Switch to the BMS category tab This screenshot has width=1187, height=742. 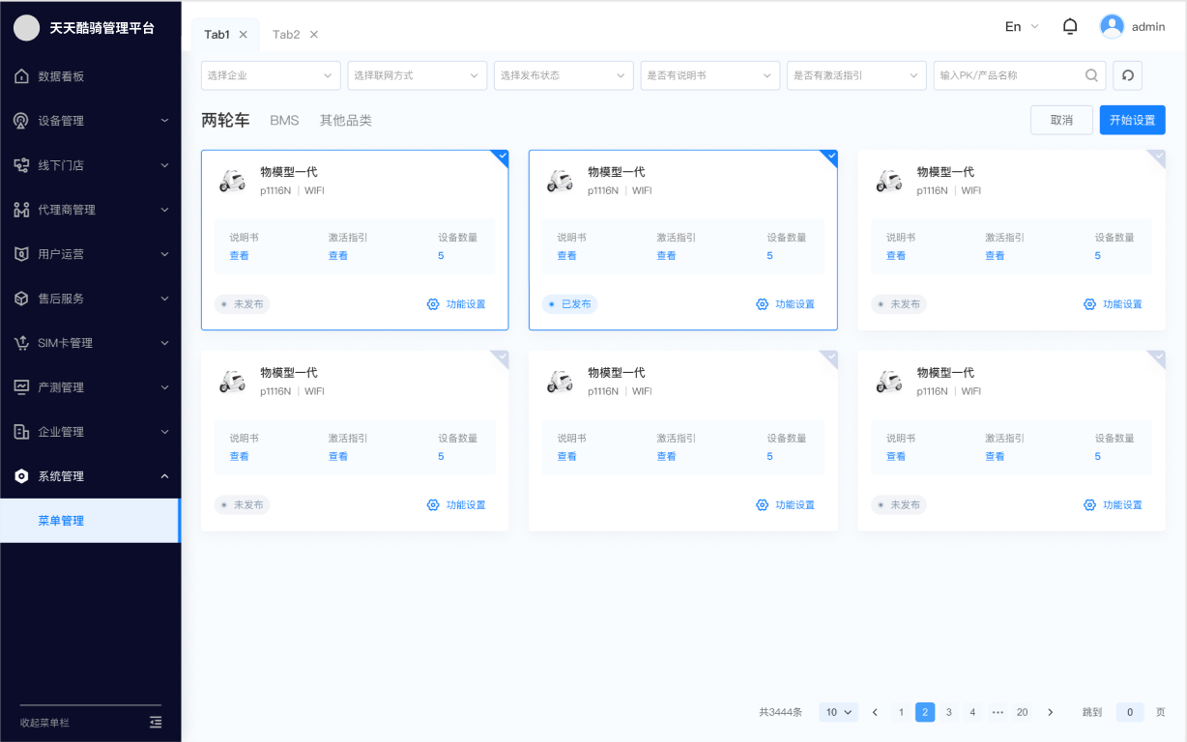pyautogui.click(x=284, y=121)
